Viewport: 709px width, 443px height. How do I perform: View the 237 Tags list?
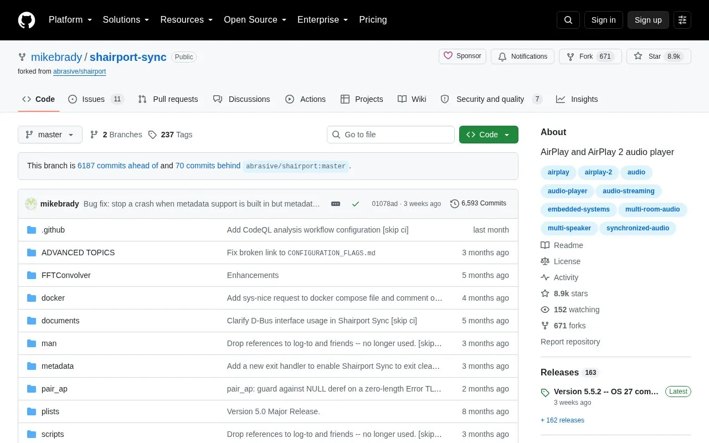coord(171,135)
